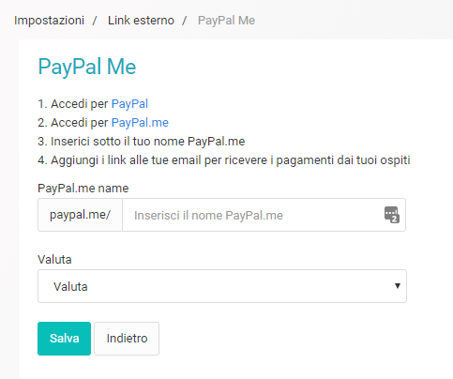
Task: Click the Accedi per text in step 1
Action: (80, 104)
